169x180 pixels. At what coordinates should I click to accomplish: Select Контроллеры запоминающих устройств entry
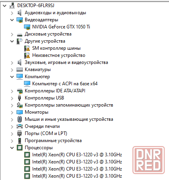pos(69,105)
